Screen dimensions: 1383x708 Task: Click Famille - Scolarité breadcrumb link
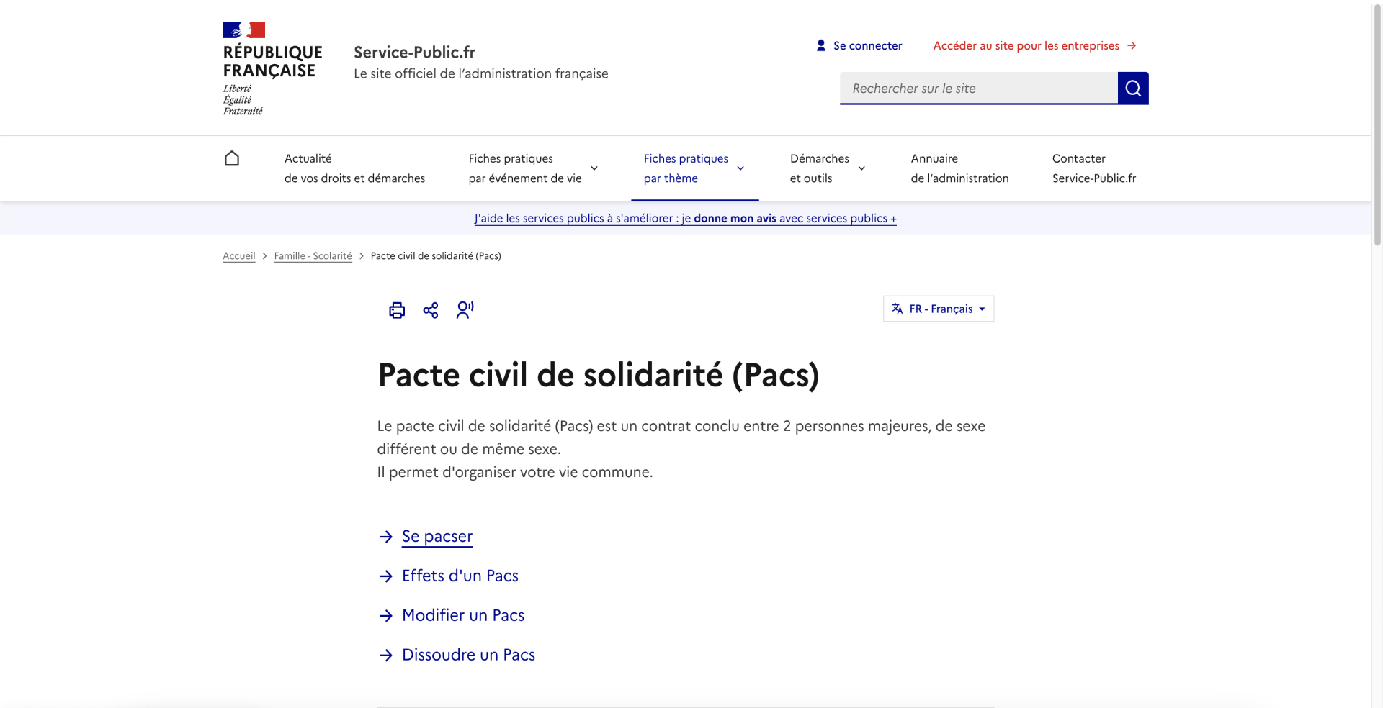[x=313, y=255]
